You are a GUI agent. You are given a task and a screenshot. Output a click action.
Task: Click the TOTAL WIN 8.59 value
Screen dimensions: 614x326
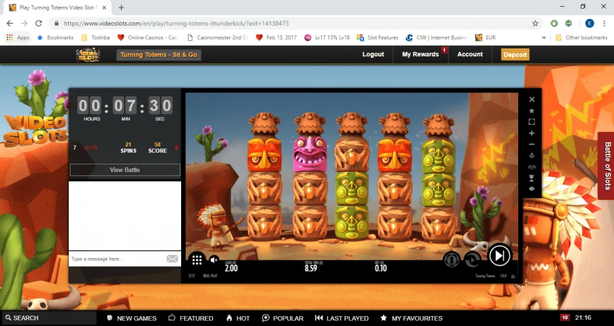coord(311,267)
